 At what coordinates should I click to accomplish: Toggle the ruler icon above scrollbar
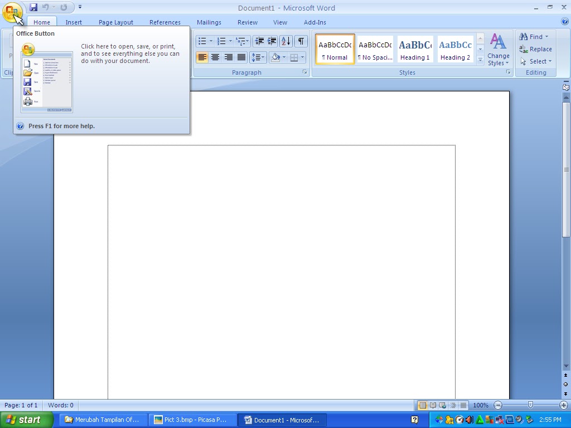coord(565,86)
